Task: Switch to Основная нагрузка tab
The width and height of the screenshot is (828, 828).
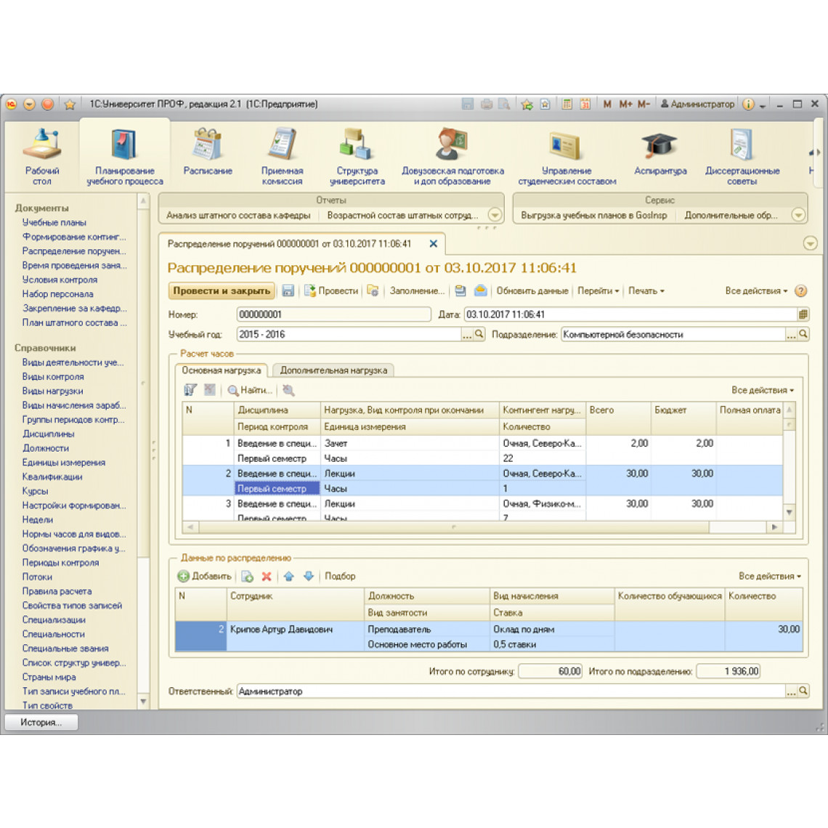Action: click(x=222, y=370)
